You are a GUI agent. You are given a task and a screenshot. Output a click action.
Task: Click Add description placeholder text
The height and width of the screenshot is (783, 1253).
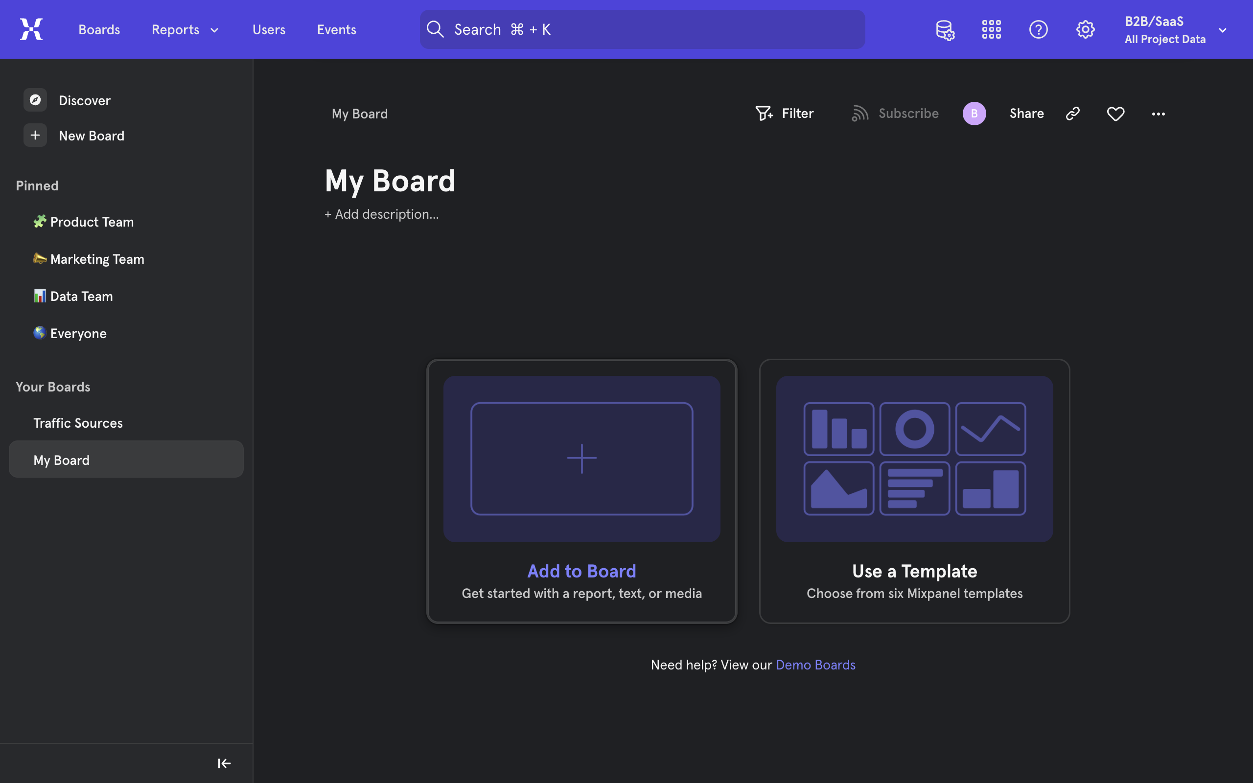pos(382,214)
